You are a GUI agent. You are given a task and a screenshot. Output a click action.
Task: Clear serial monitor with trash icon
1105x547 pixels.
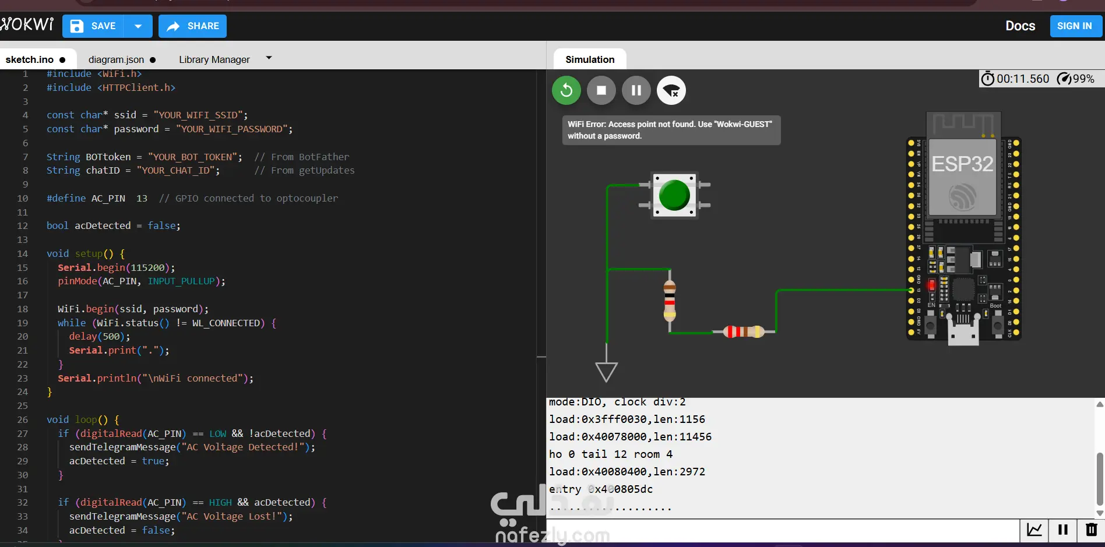1091,530
